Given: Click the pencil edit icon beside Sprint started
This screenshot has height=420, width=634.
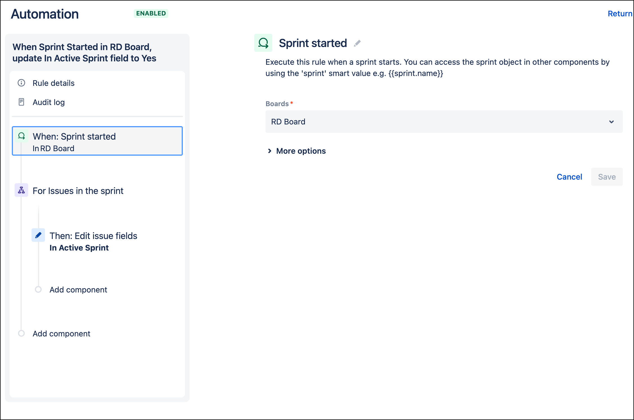Looking at the screenshot, I should click(x=357, y=43).
